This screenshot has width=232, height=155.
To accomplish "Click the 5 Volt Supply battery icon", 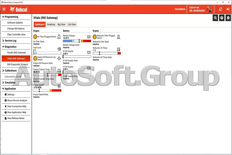I will pos(89,68).
